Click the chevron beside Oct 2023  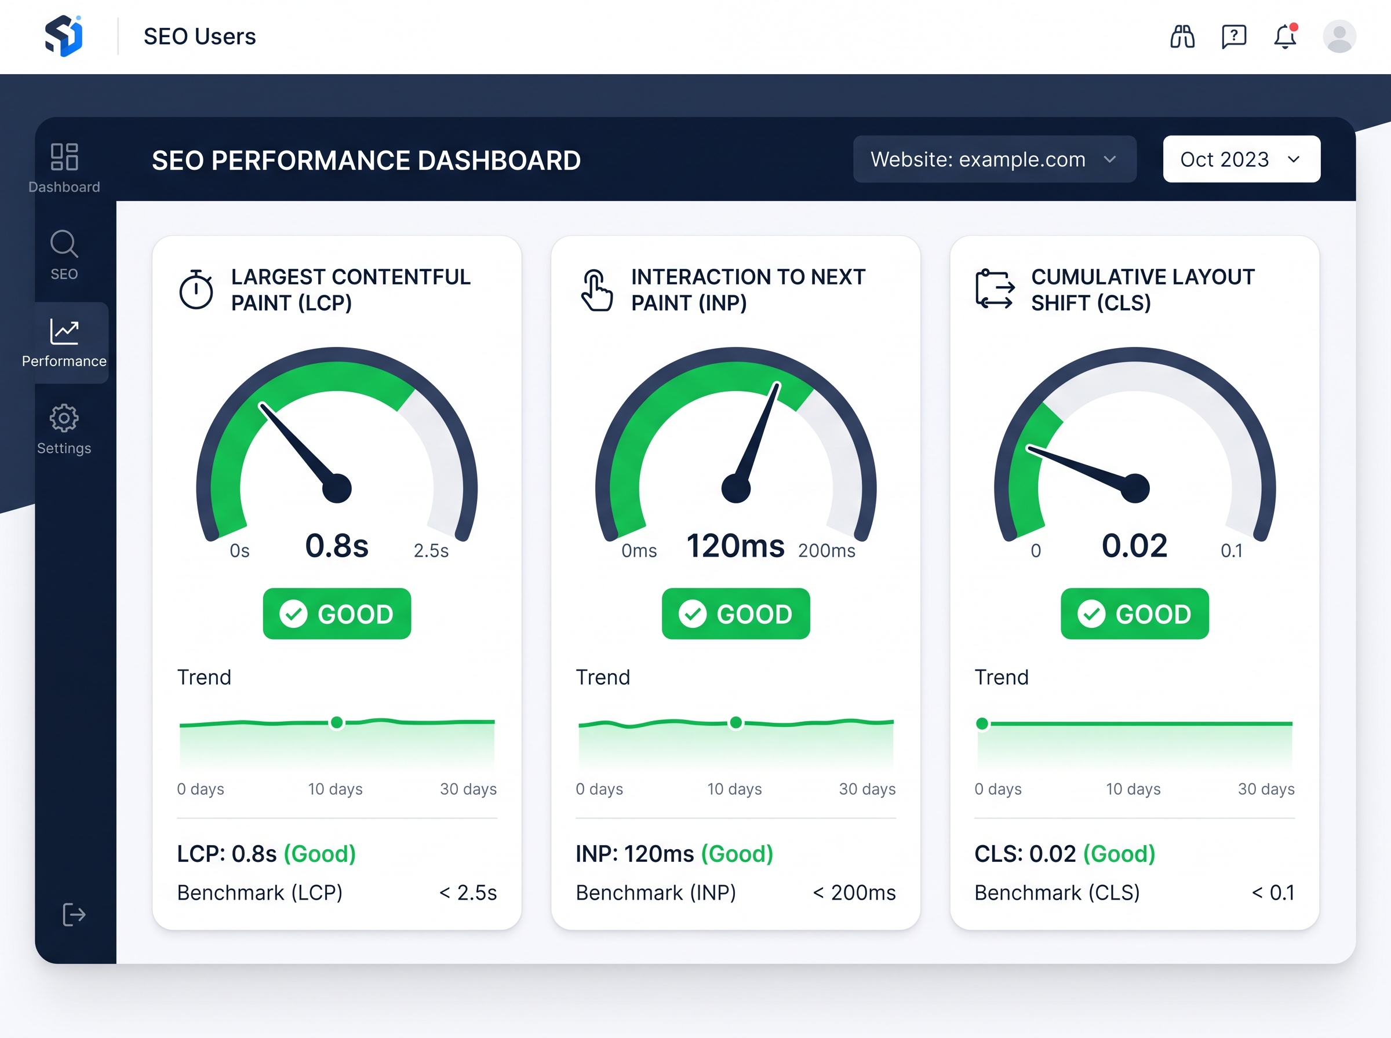click(x=1294, y=160)
